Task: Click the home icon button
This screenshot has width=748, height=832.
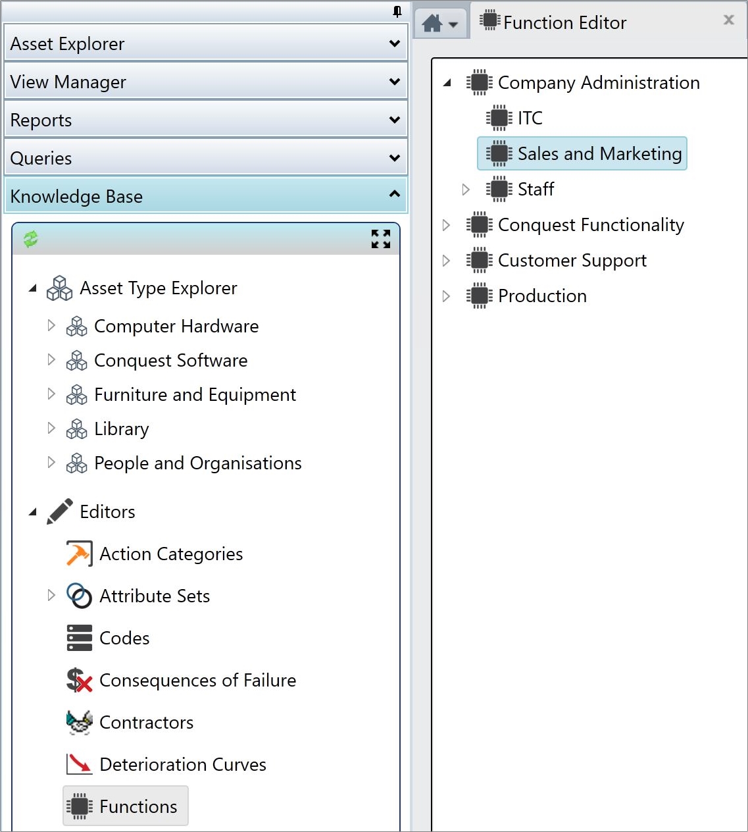Action: tap(432, 24)
